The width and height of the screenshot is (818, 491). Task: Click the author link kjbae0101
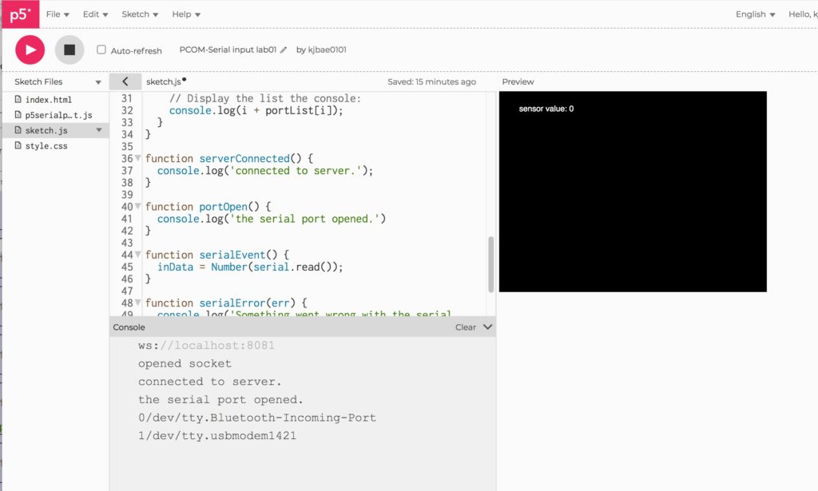[327, 49]
